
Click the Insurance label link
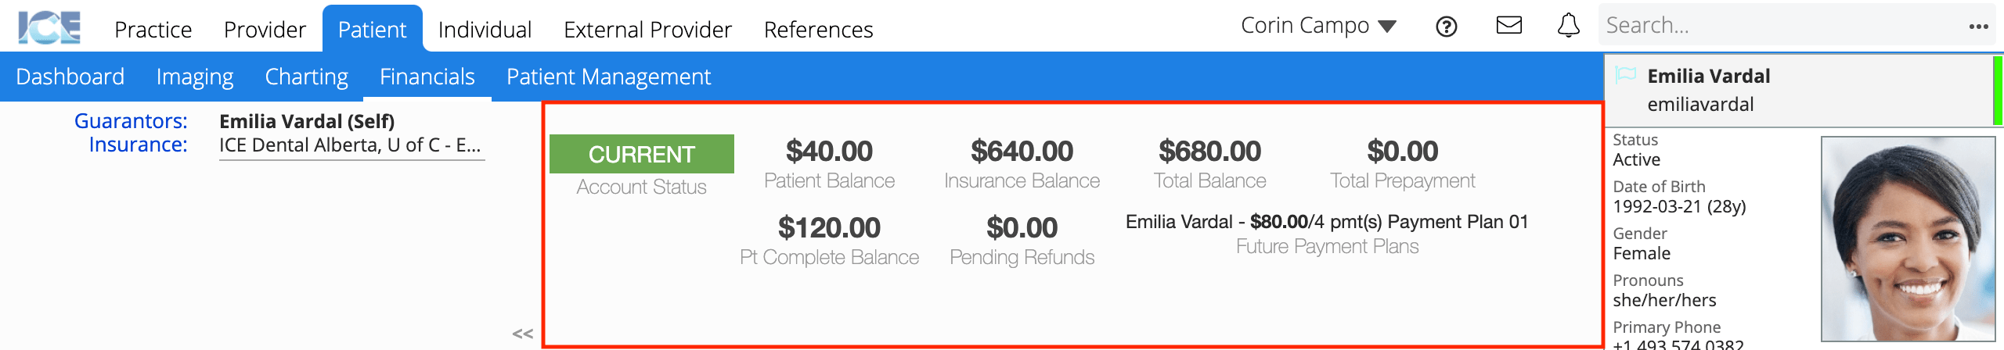[138, 145]
